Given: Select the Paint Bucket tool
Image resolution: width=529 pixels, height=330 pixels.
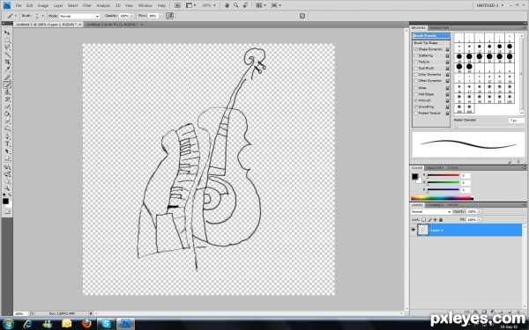Looking at the screenshot, I should point(7,114).
